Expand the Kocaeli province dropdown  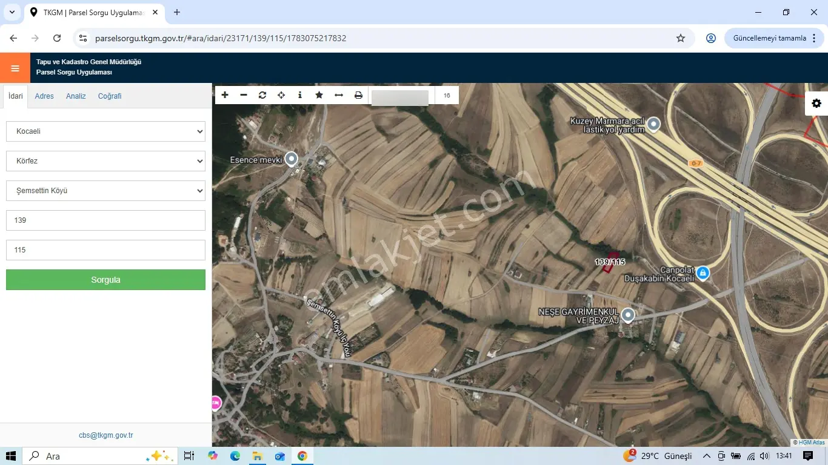click(x=105, y=131)
